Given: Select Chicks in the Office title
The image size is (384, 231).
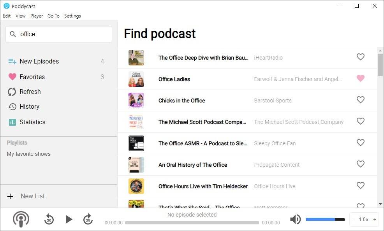Looking at the screenshot, I should tap(182, 101).
